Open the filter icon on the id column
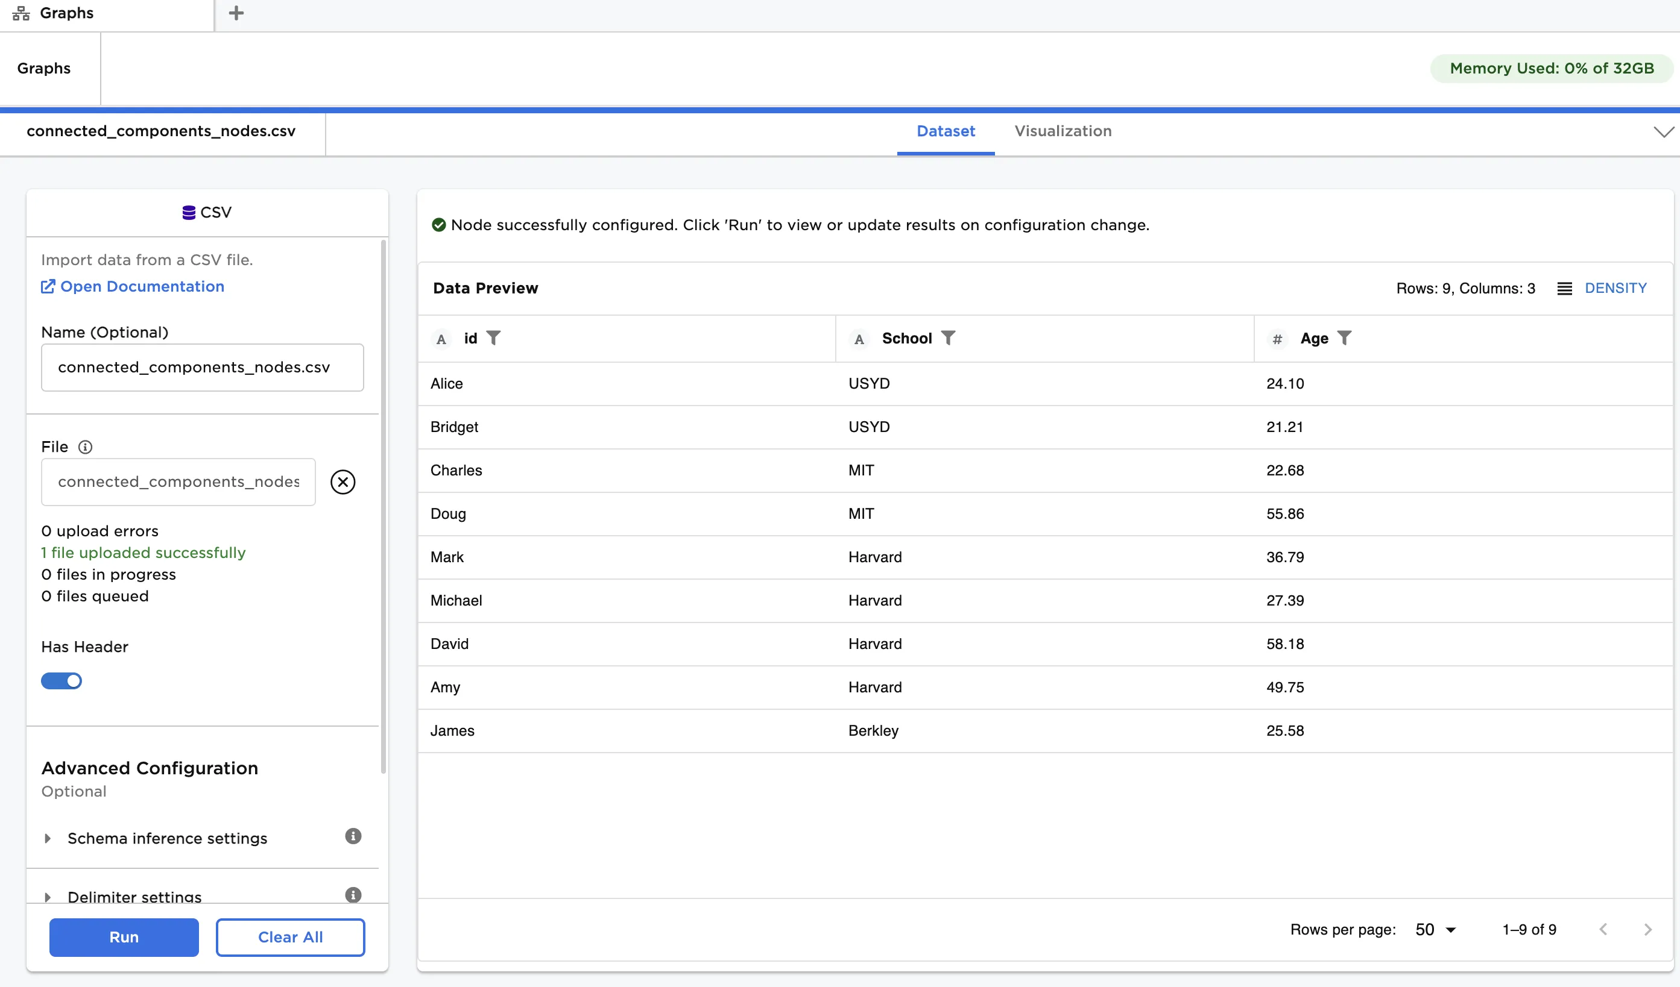The height and width of the screenshot is (987, 1680). [x=494, y=338]
